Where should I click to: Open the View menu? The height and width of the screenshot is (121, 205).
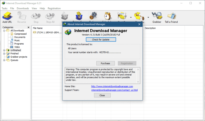click(x=34, y=8)
